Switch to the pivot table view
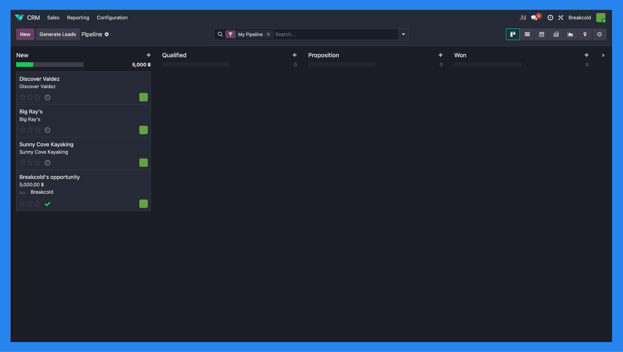The height and width of the screenshot is (352, 623). pos(556,34)
